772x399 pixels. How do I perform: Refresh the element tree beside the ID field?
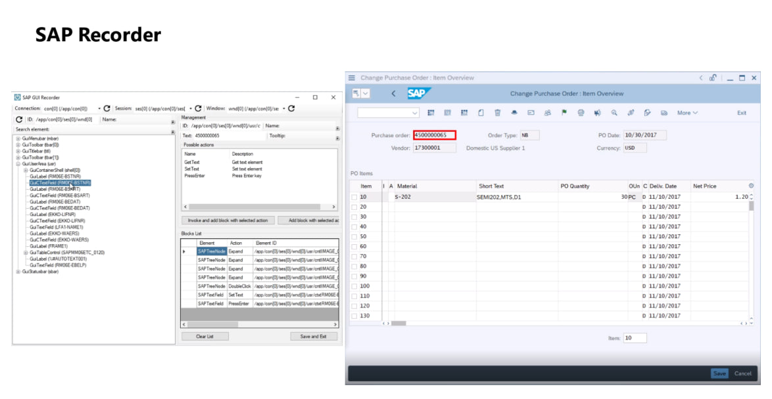[x=19, y=119]
